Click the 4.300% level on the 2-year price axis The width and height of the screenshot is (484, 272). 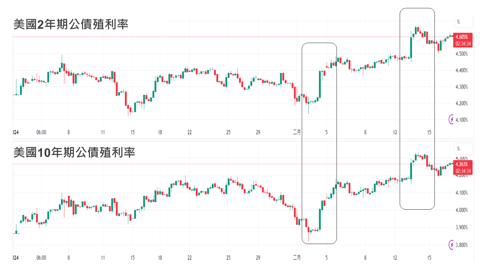(x=461, y=87)
